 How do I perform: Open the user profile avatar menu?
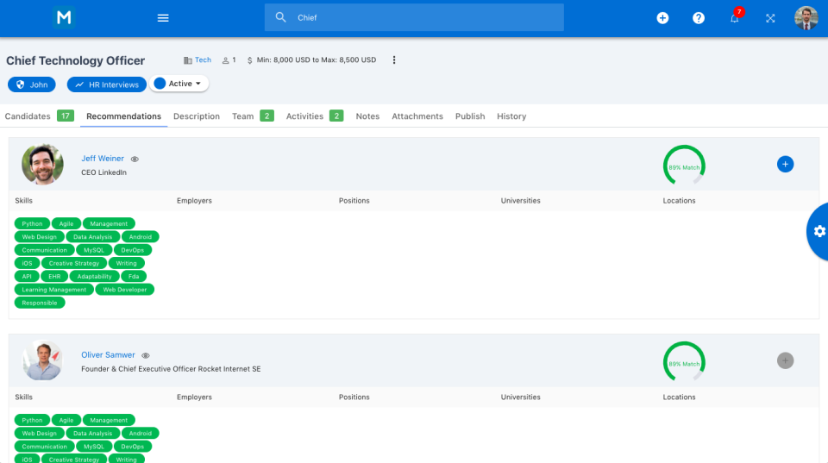click(806, 18)
